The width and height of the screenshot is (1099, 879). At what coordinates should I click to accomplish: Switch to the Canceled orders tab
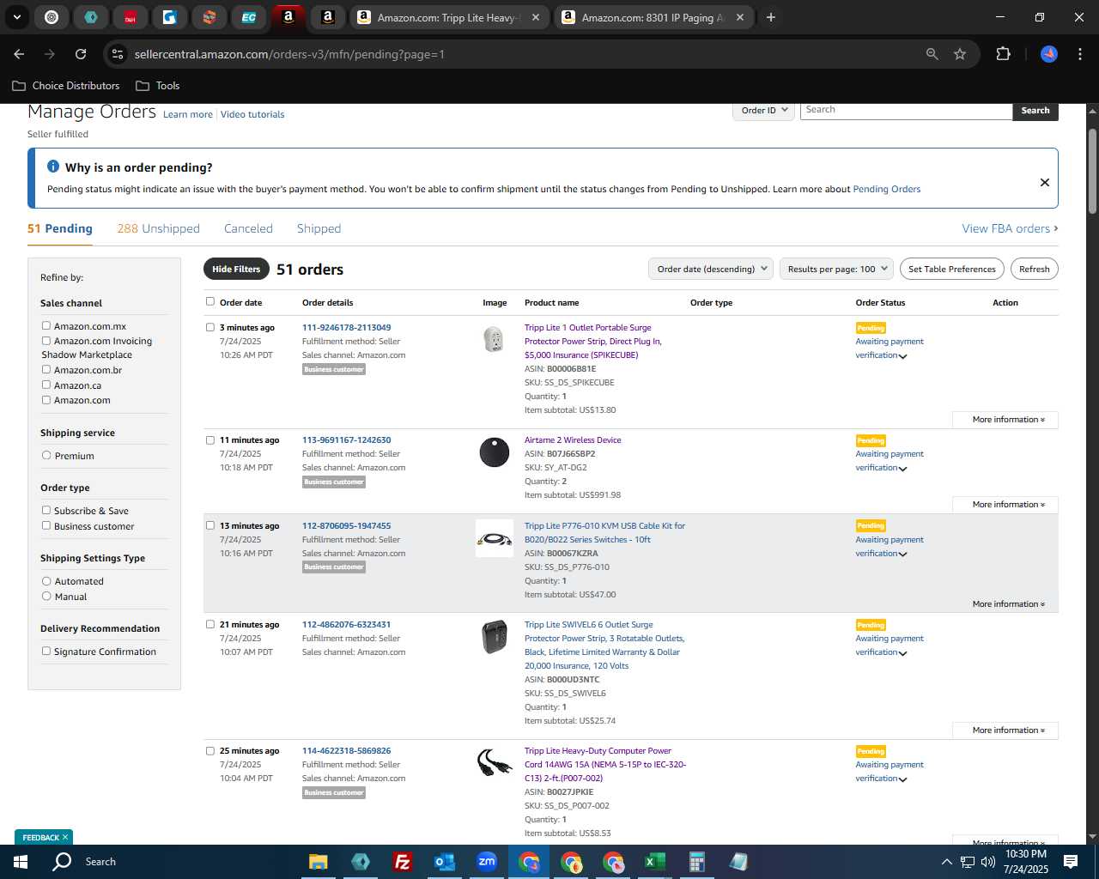pyautogui.click(x=248, y=228)
